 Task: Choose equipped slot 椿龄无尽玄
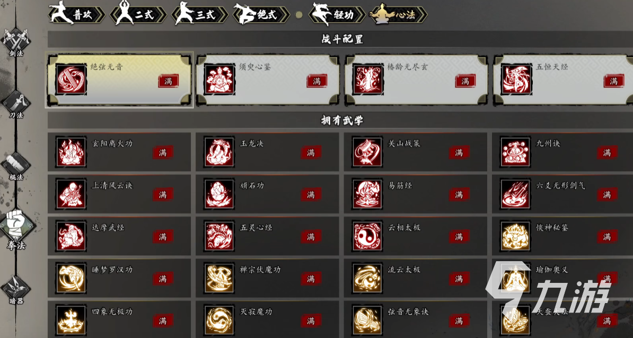point(416,80)
